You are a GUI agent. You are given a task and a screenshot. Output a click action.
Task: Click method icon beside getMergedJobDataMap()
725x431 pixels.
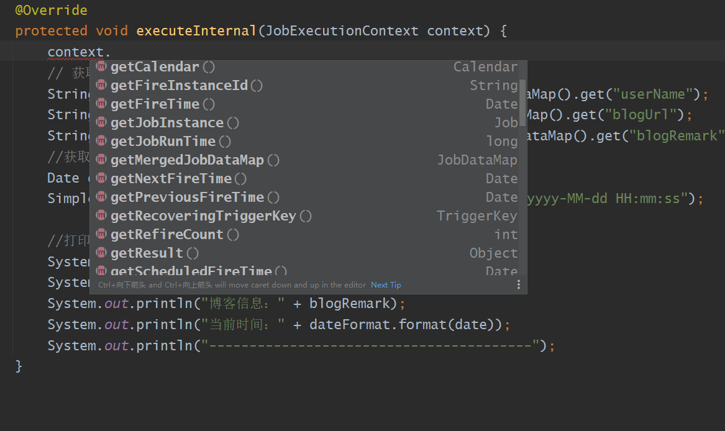click(x=102, y=160)
